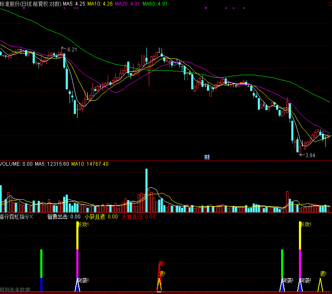This screenshot has height=294, width=332.
Task: Click the first green-blue signal bar
Action: click(x=42, y=270)
